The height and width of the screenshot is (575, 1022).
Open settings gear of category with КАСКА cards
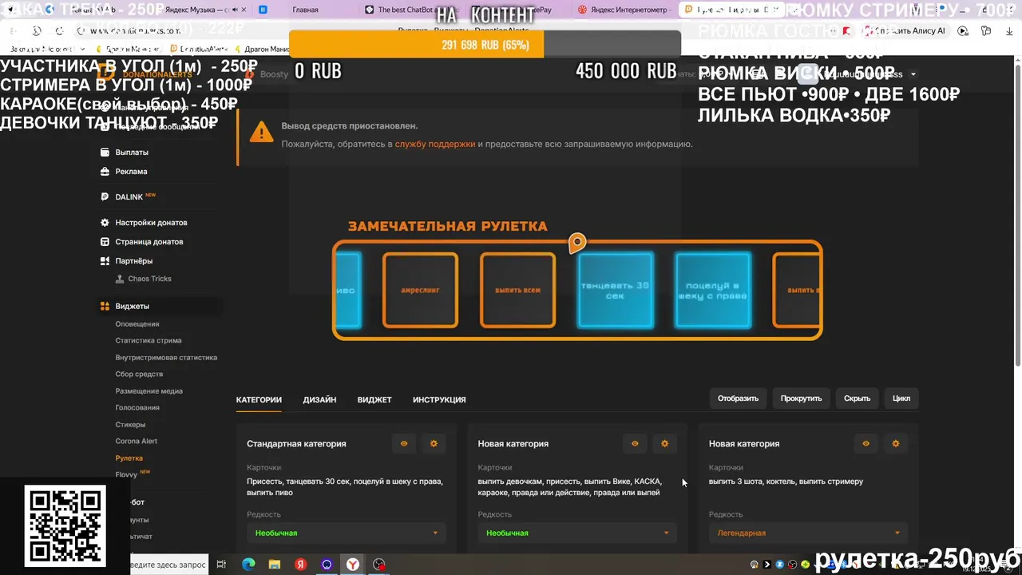tap(665, 443)
